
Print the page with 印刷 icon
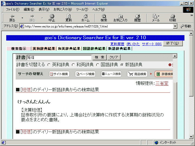[173, 18]
